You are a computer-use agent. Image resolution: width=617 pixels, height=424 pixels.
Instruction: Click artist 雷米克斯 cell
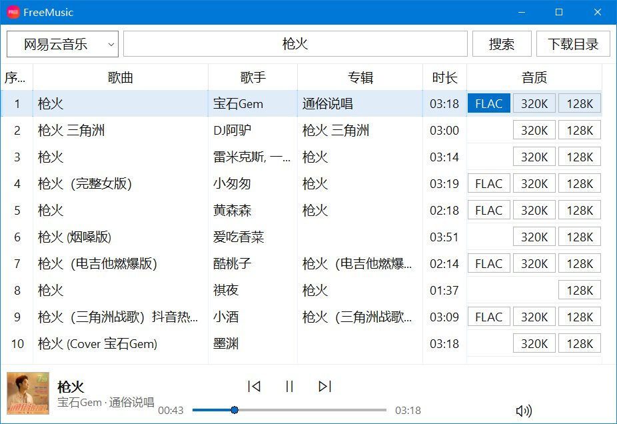(252, 157)
